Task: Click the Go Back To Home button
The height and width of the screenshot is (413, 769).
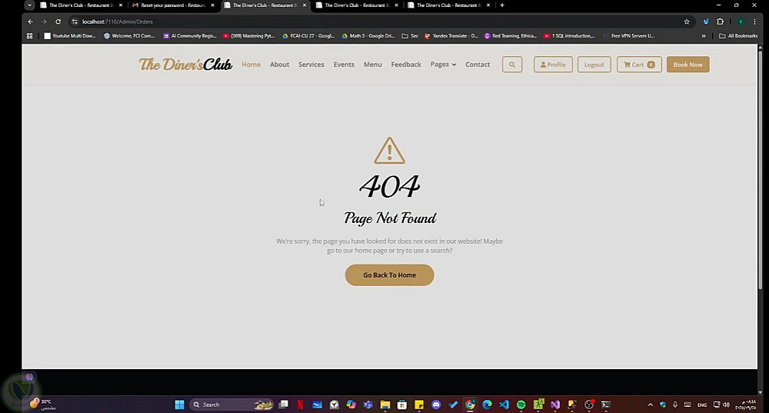Action: click(389, 275)
